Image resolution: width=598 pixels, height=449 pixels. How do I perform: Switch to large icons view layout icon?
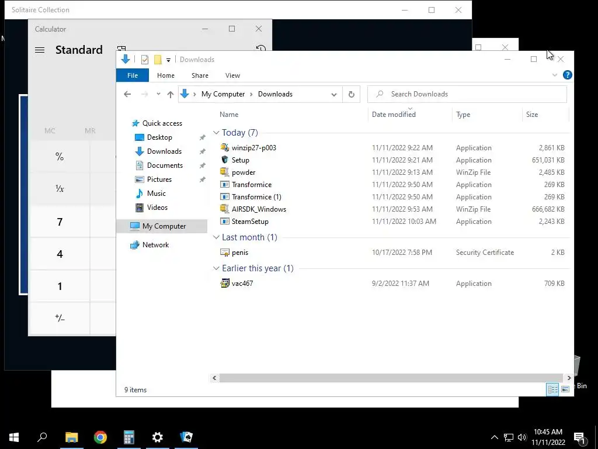point(565,389)
